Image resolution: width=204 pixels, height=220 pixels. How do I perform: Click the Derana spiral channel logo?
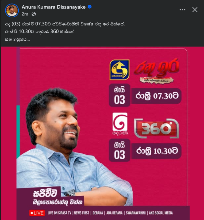[120, 124]
